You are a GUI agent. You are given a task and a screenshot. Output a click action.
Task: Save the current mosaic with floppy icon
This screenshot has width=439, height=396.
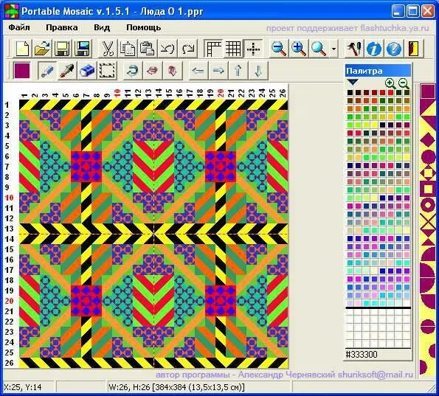pyautogui.click(x=62, y=49)
